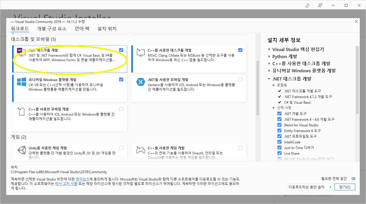Open the 타사 고지 사항 link

[x=66, y=184]
